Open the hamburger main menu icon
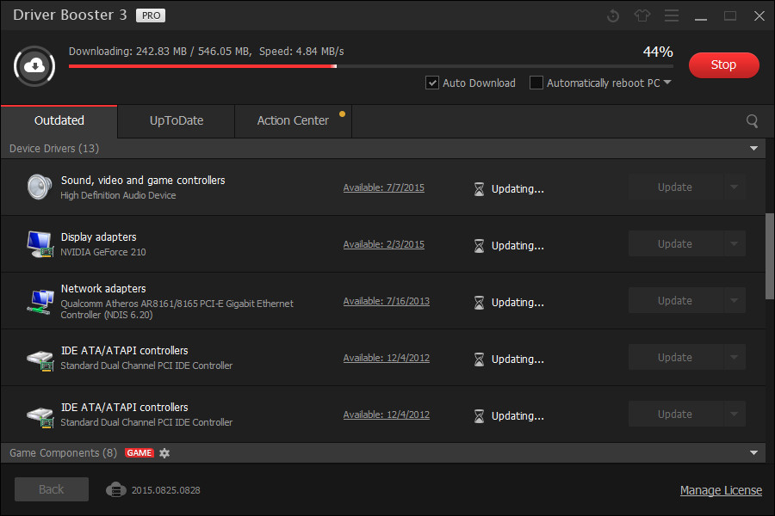Image resolution: width=775 pixels, height=516 pixels. (671, 15)
